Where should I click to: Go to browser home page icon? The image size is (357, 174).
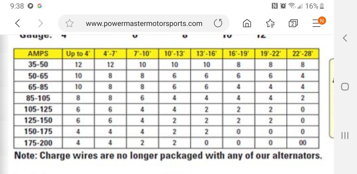[247, 23]
